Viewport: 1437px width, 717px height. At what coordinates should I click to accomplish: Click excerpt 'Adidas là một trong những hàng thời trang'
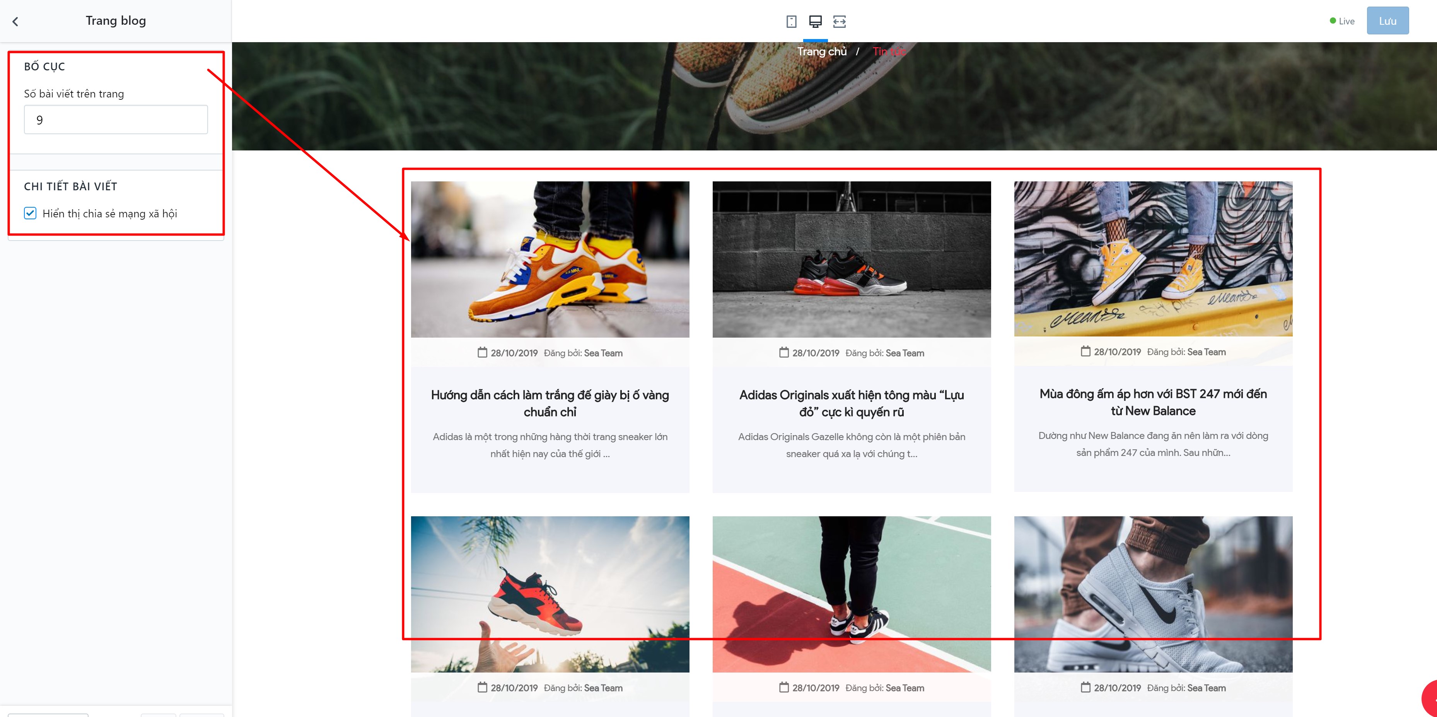tap(550, 445)
